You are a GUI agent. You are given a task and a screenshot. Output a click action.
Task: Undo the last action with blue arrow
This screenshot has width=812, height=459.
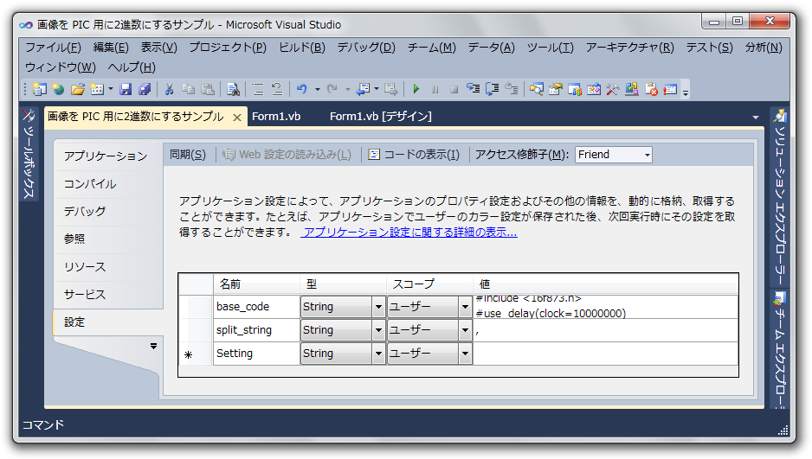302,89
